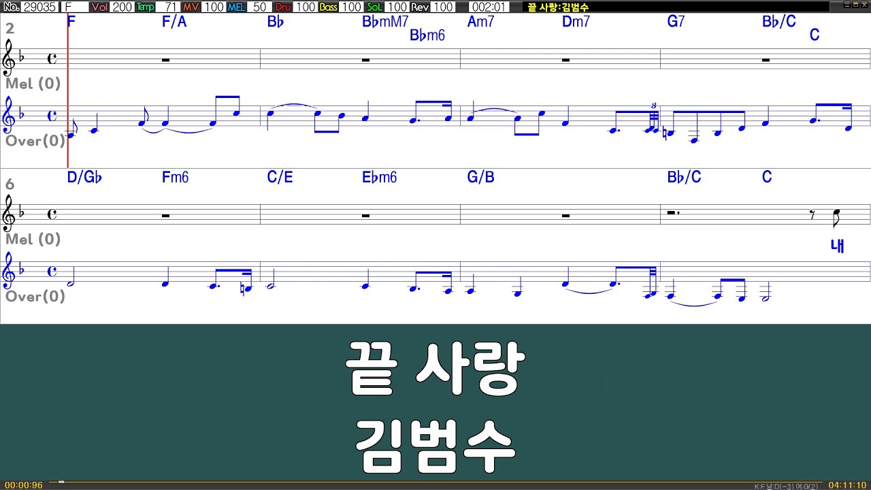Click the measure number 2 label
Image resolution: width=871 pixels, height=490 pixels.
click(x=10, y=29)
